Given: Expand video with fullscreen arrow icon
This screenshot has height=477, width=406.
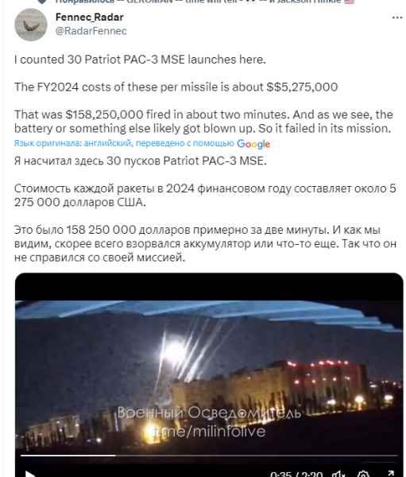Looking at the screenshot, I should [x=389, y=474].
